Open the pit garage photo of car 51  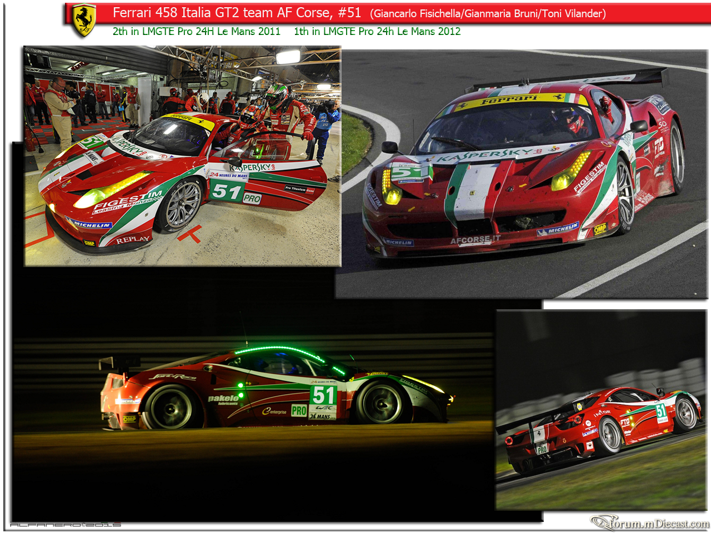pyautogui.click(x=183, y=156)
